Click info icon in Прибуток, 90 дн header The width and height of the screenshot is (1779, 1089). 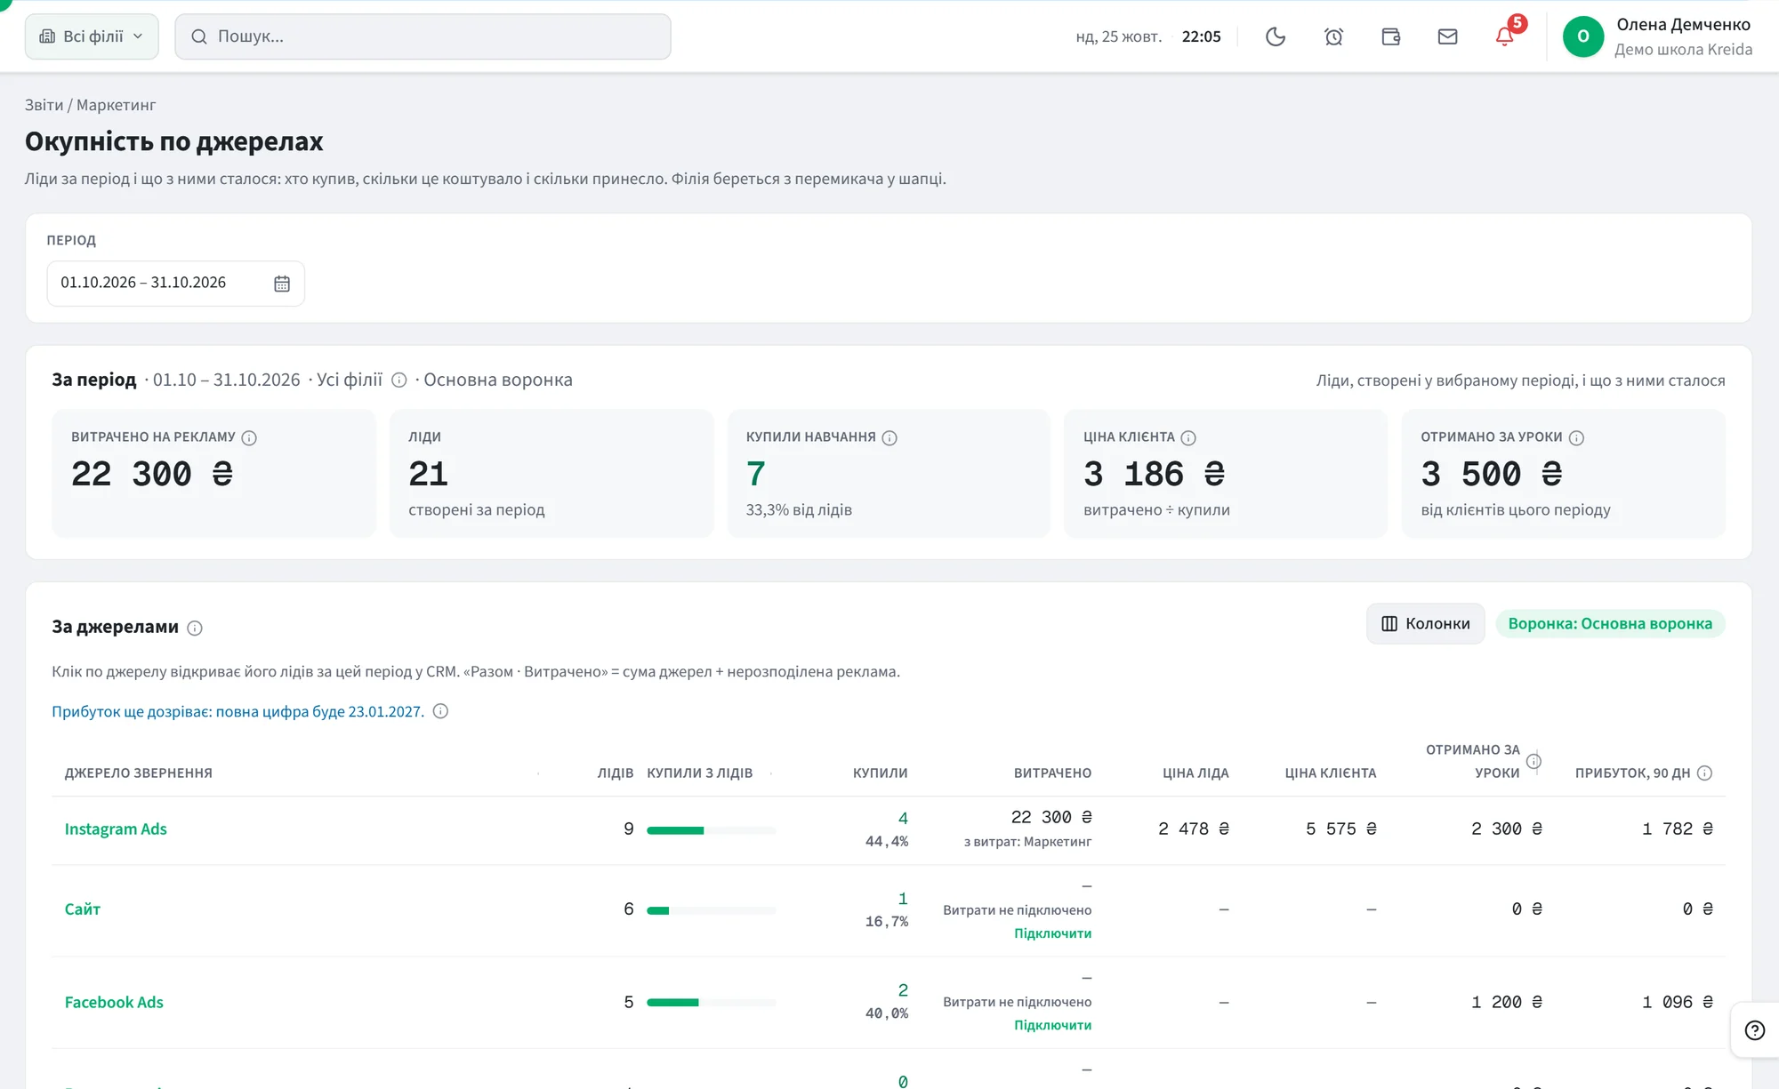1704,773
